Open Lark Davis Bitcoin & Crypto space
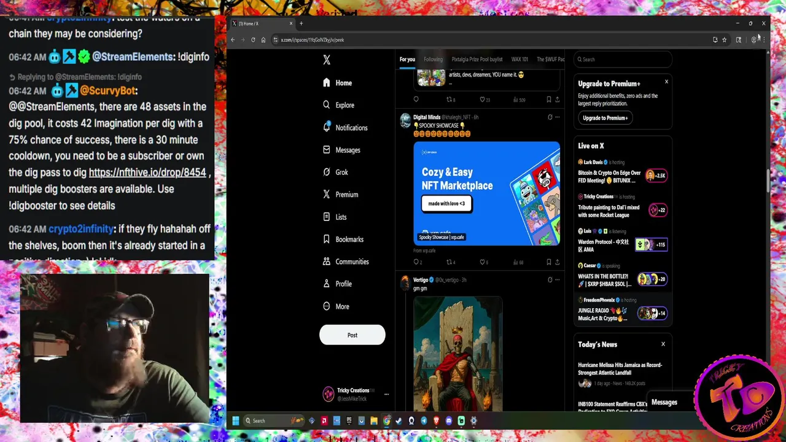 [x=622, y=173]
